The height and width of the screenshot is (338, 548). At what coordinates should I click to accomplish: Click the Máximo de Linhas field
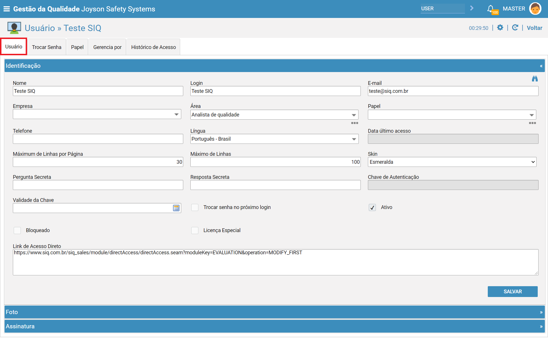pyautogui.click(x=275, y=162)
